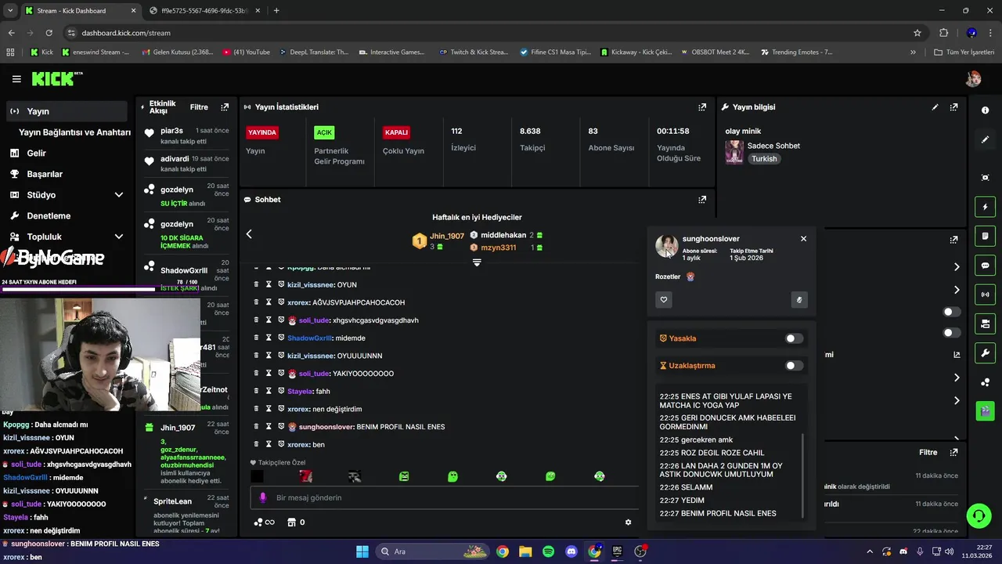1002x564 pixels.
Task: Open File Explorer from the taskbar
Action: click(x=525, y=551)
